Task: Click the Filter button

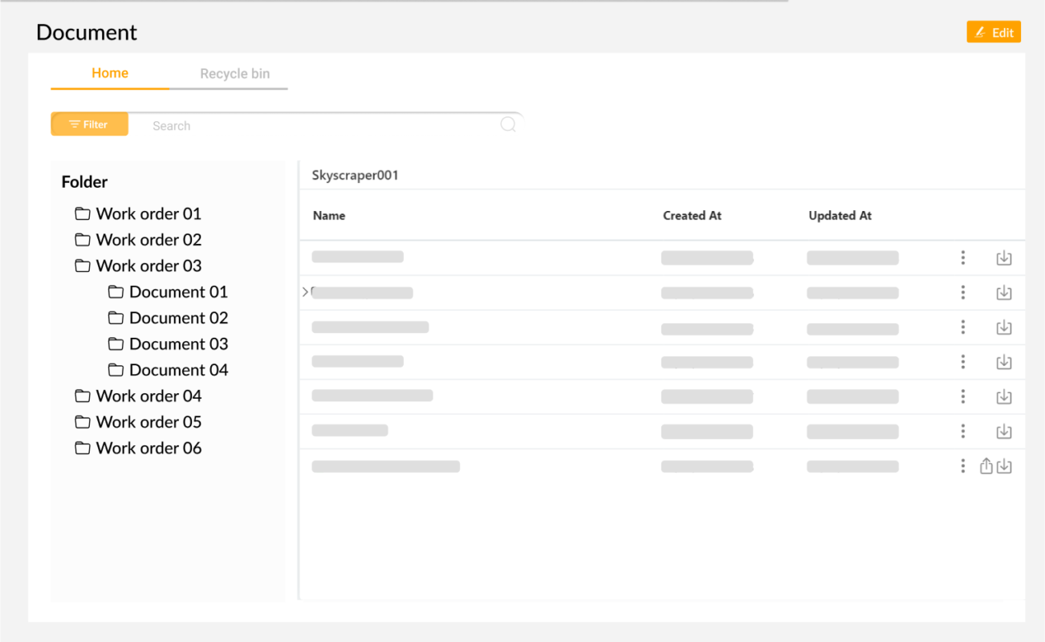Action: [x=89, y=124]
